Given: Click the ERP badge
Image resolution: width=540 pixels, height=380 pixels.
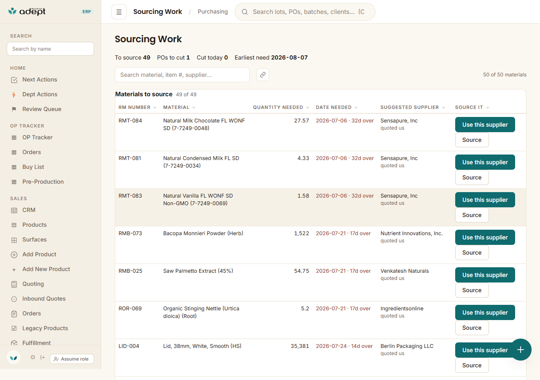Looking at the screenshot, I should coord(86,12).
